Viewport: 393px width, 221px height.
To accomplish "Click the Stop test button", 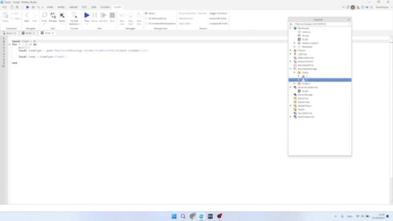I will point(112,15).
